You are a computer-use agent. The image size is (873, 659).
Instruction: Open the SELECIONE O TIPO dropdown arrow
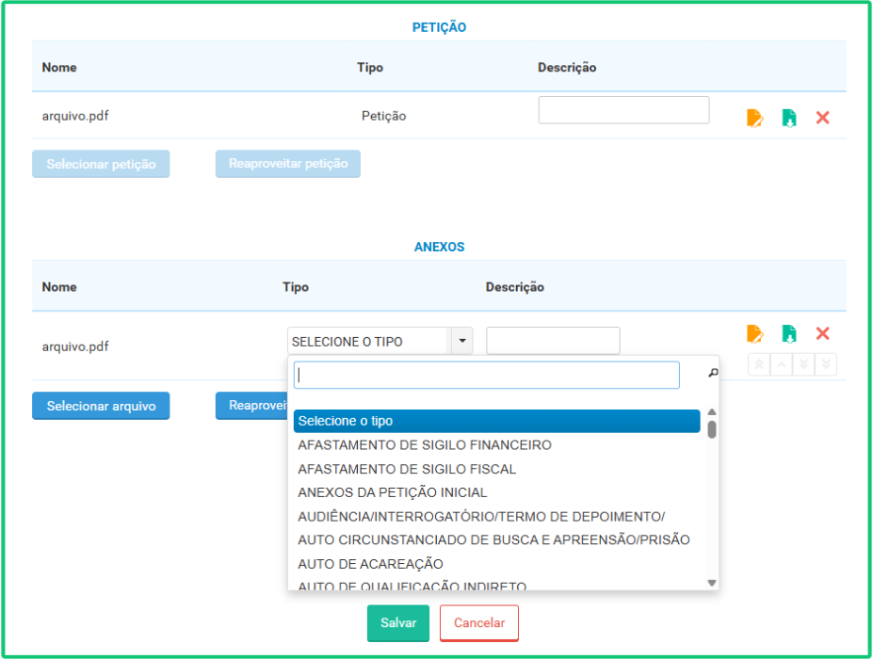(x=462, y=341)
